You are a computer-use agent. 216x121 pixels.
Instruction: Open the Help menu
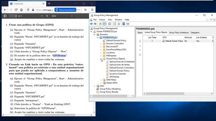point(127,19)
